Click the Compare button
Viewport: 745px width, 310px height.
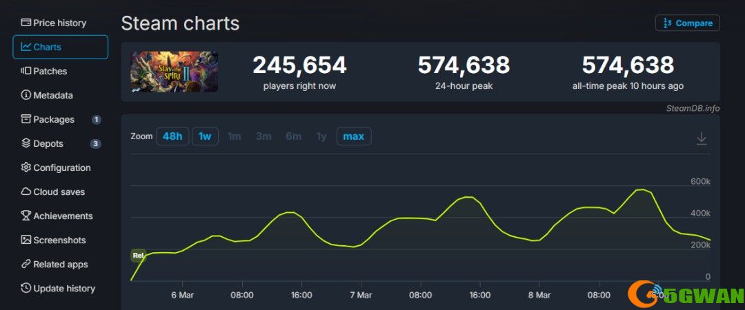(688, 23)
